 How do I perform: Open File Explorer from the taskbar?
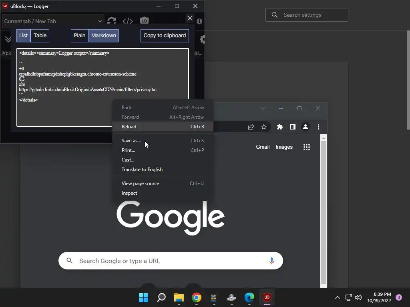point(179,297)
